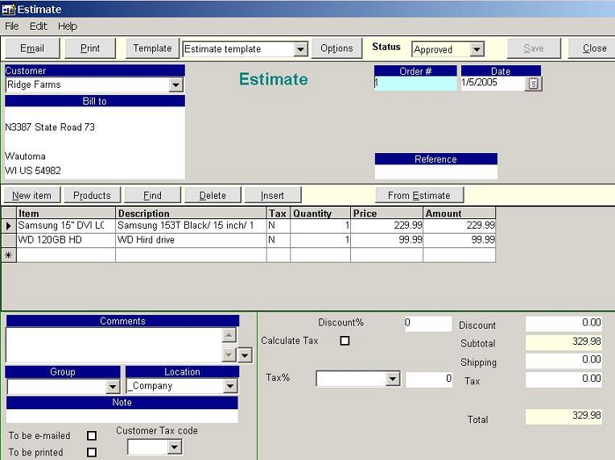Click the Order # input field
This screenshot has width=615, height=460.
415,84
